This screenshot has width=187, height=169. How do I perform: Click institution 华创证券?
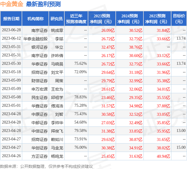40,148
